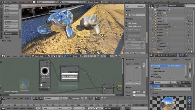Open the Render properties tab icon
This screenshot has width=195, height=110.
pos(156,55)
